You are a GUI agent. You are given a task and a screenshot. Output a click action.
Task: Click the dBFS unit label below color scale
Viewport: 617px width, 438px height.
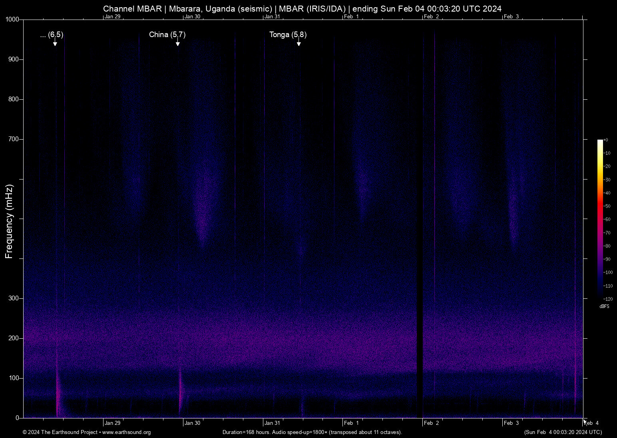(604, 306)
